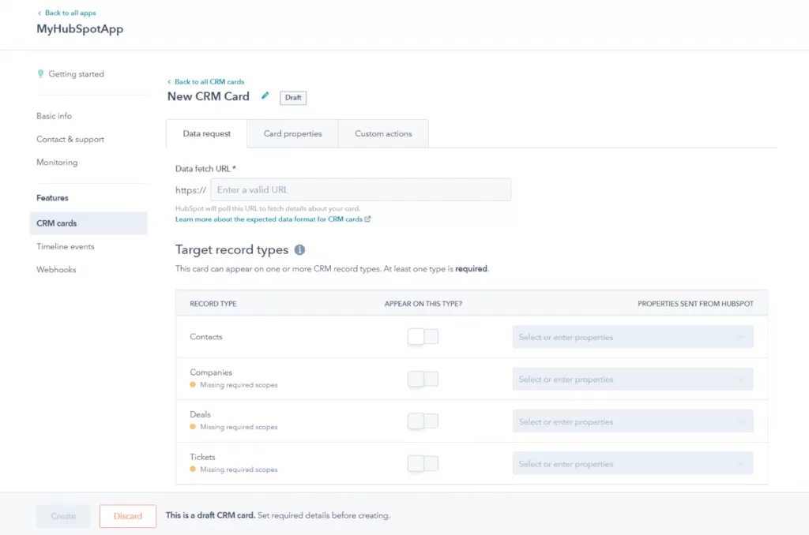Discard the draft CRM card
Screen dimensions: 809x535
click(x=127, y=516)
